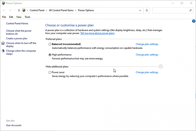Collapse the Hide additional plans section
196x131 pixels.
coord(161,66)
